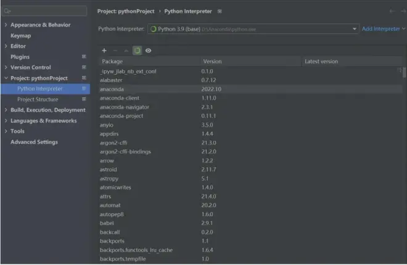Select the attrs package row

[250, 196]
